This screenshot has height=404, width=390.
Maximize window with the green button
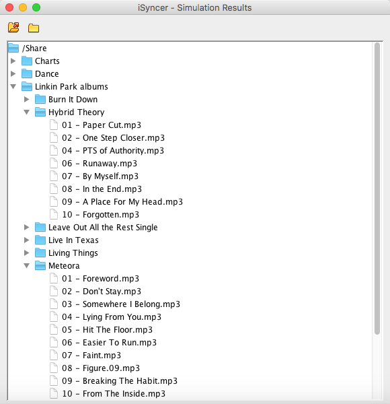click(x=36, y=7)
